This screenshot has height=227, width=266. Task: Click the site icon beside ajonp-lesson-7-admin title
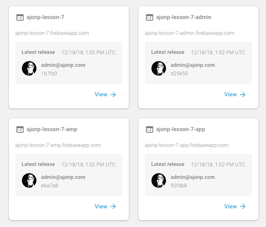[x=149, y=17]
